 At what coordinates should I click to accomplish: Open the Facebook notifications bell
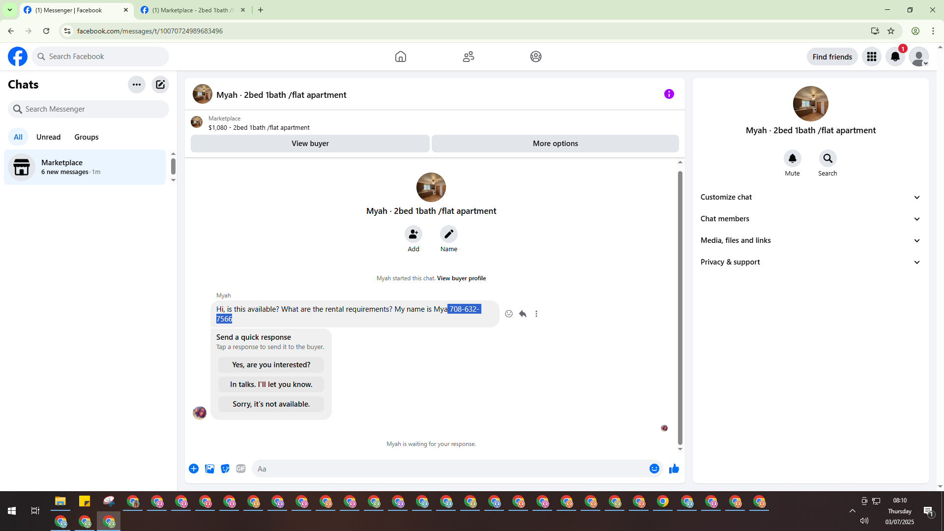895,57
